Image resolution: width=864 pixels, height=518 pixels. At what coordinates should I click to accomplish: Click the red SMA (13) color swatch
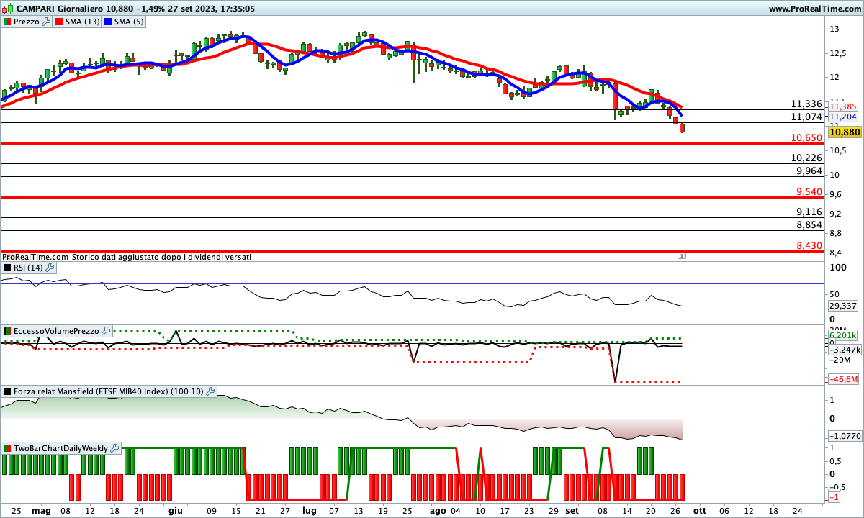[59, 22]
